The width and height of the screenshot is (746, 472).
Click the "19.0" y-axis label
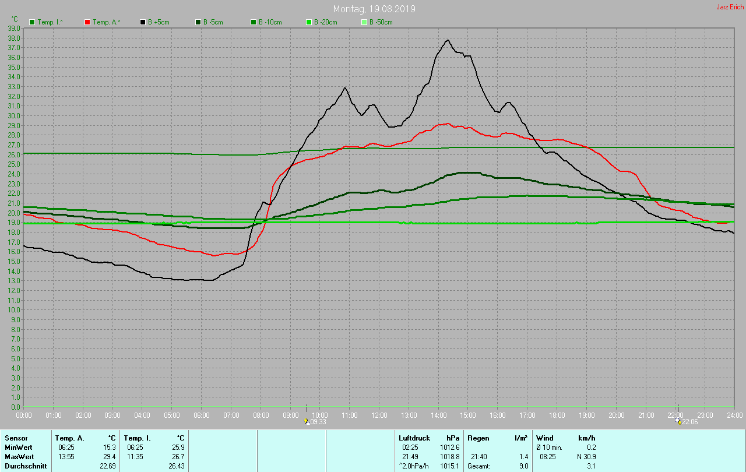point(14,223)
